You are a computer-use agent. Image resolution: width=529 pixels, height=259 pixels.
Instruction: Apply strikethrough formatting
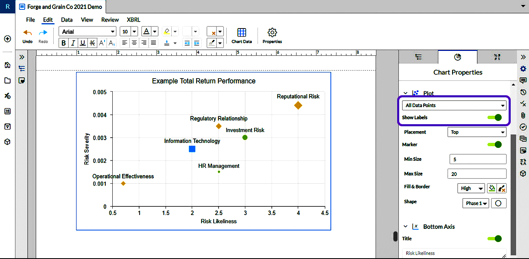pyautogui.click(x=92, y=43)
